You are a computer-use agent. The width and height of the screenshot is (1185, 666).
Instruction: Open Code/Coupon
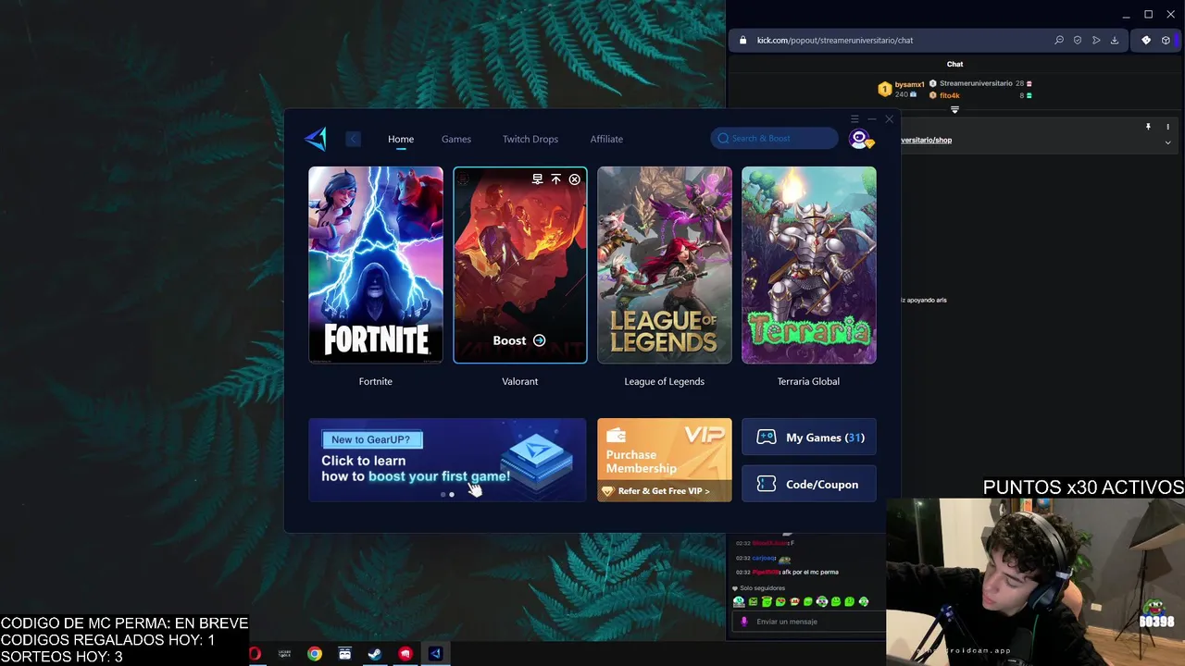808,484
